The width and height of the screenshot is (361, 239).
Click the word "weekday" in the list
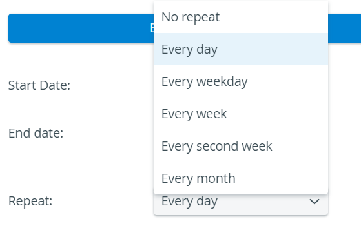click(x=222, y=82)
